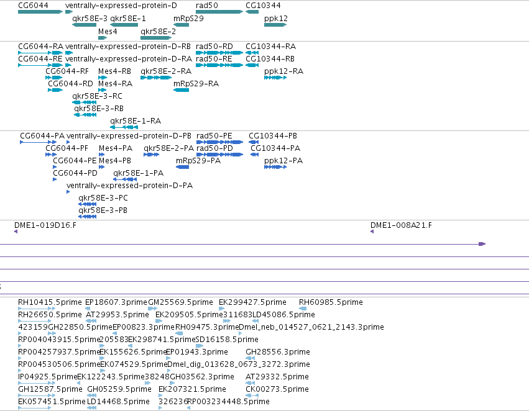Select the Mes4-RB transcript label
The image size is (529, 411).
tap(114, 71)
